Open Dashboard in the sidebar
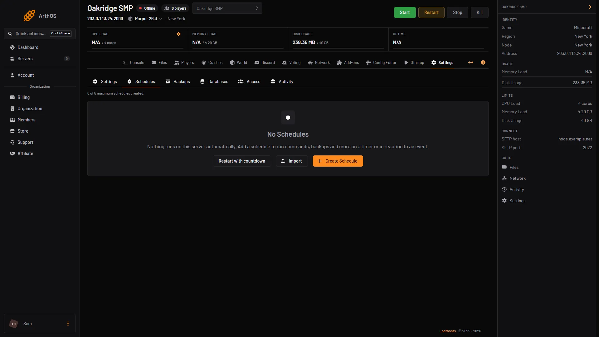Screen dimensions: 599x337 pyautogui.click(x=40, y=47)
